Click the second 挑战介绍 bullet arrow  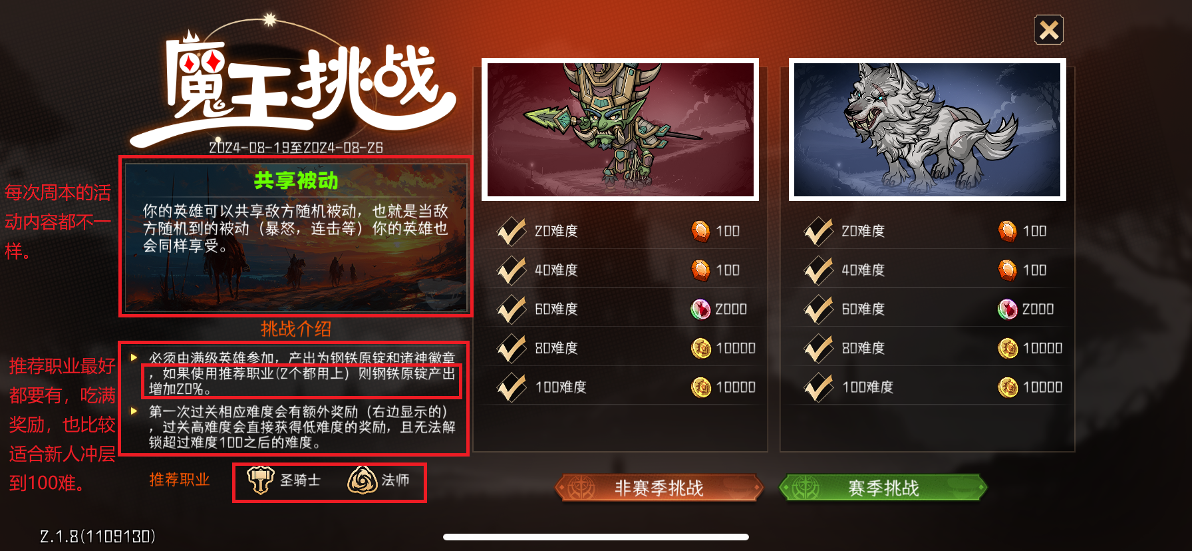tap(134, 411)
